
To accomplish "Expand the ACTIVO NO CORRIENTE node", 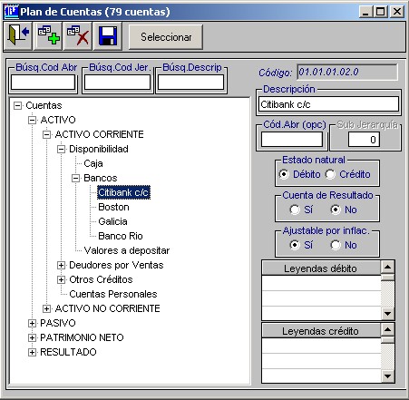I will tap(46, 308).
